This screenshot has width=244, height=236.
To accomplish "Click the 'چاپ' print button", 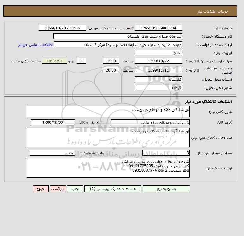I will (75, 189).
